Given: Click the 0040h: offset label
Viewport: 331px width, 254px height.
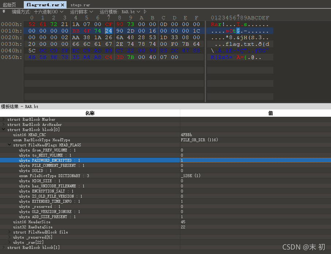Looking at the screenshot, I should 12,51.
